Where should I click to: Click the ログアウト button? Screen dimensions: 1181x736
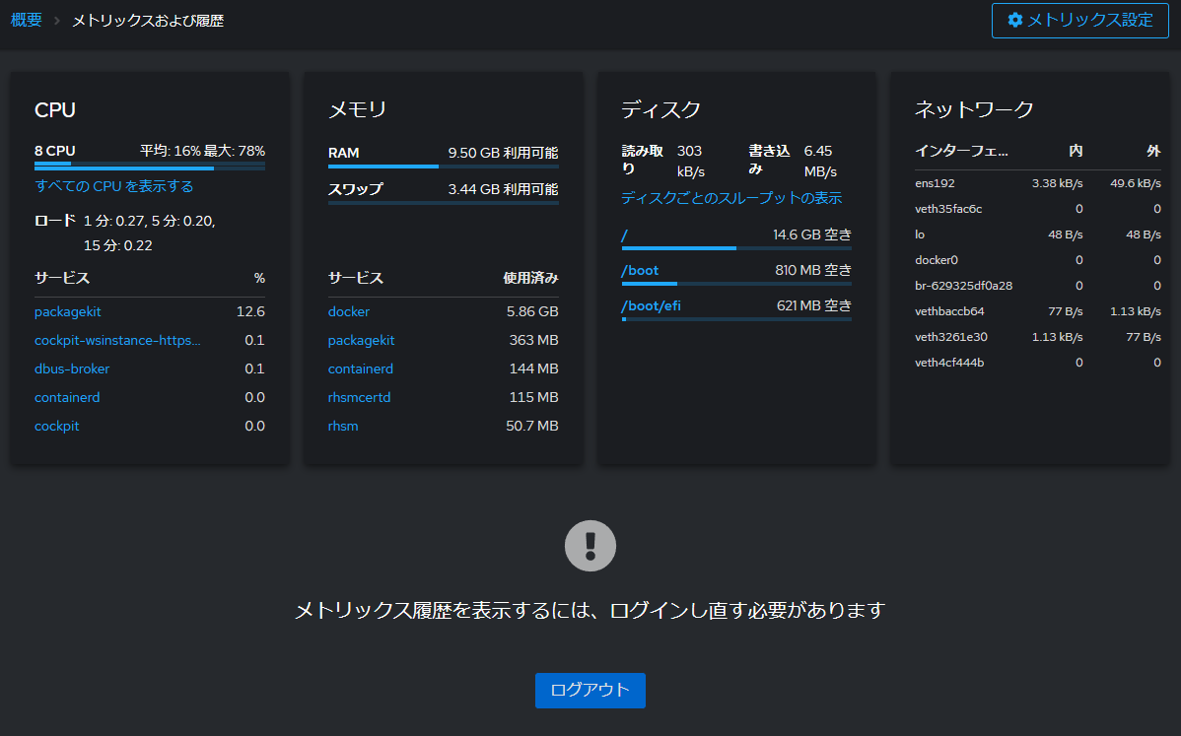590,691
